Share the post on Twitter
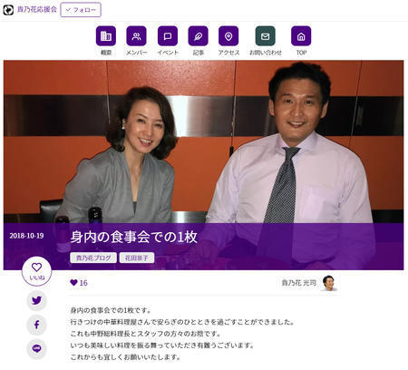This screenshot has width=408, height=370. 36,300
